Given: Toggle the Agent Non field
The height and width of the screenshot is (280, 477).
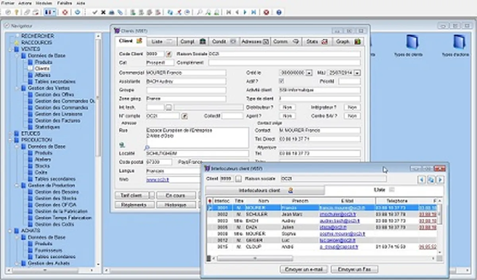Looking at the screenshot, I should tap(287, 116).
